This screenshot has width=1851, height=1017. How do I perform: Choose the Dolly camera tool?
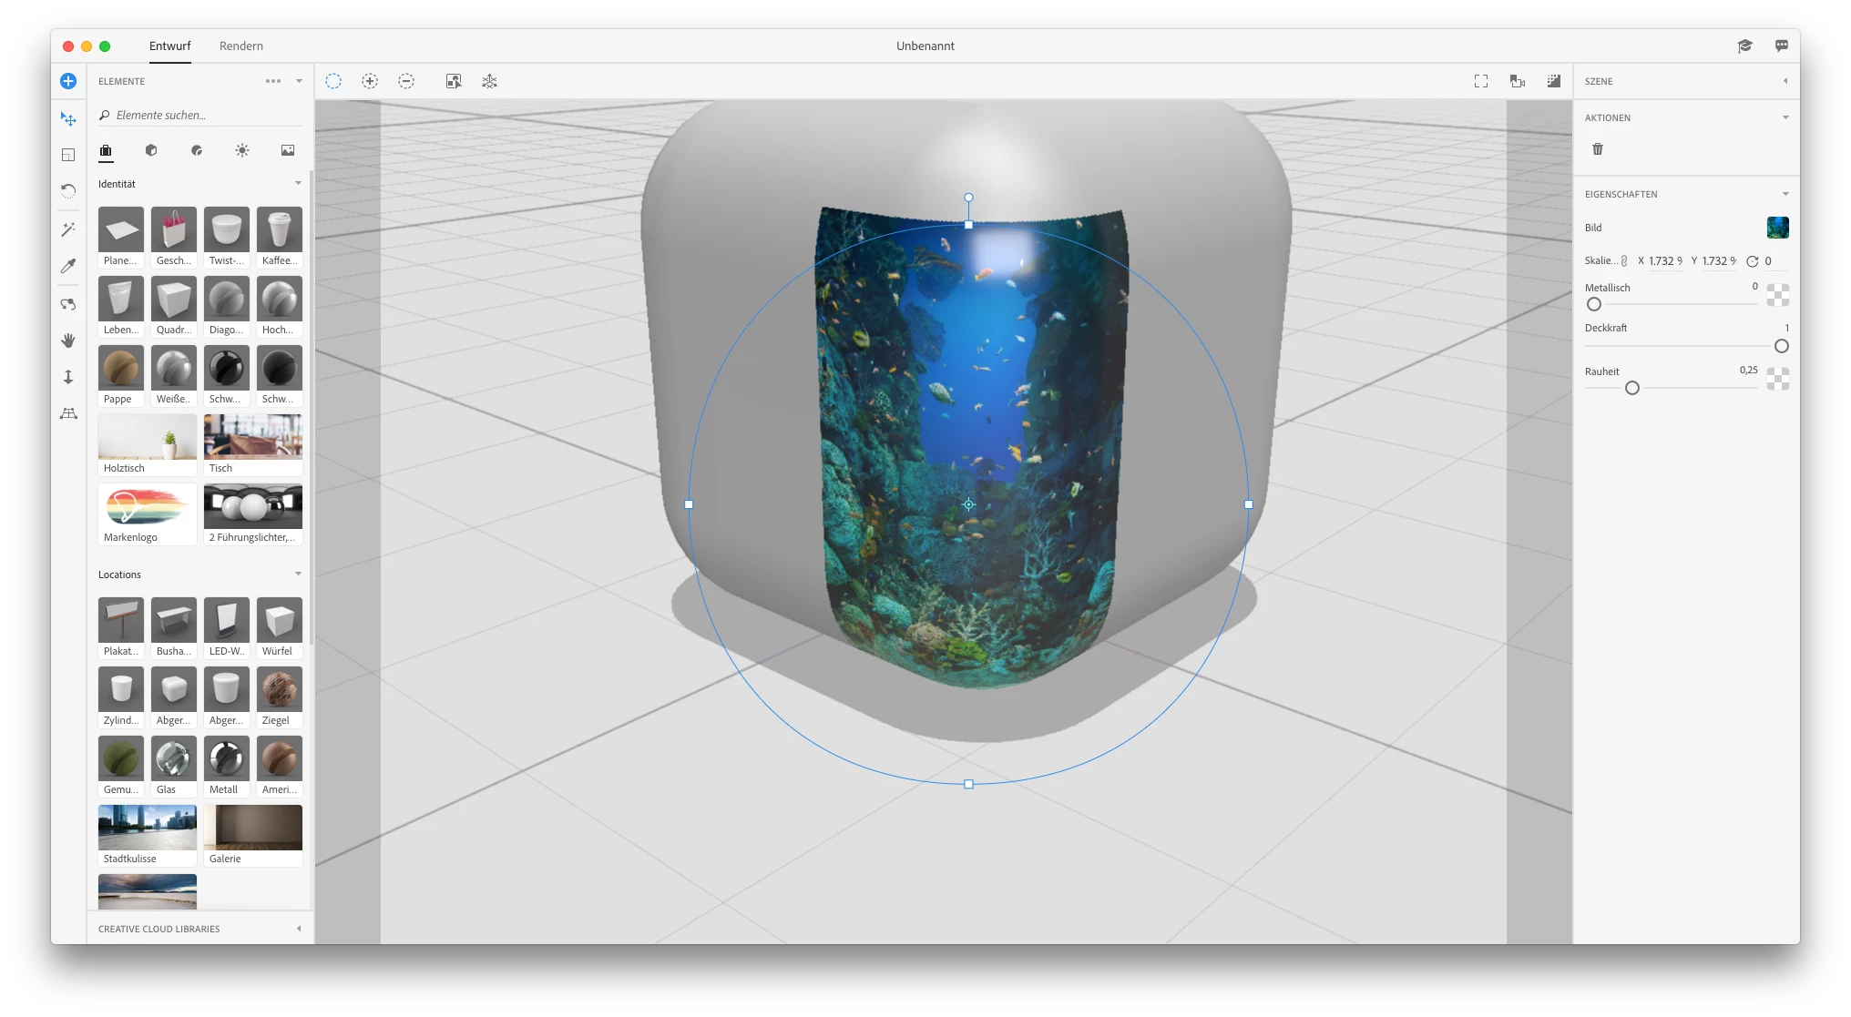[x=68, y=377]
